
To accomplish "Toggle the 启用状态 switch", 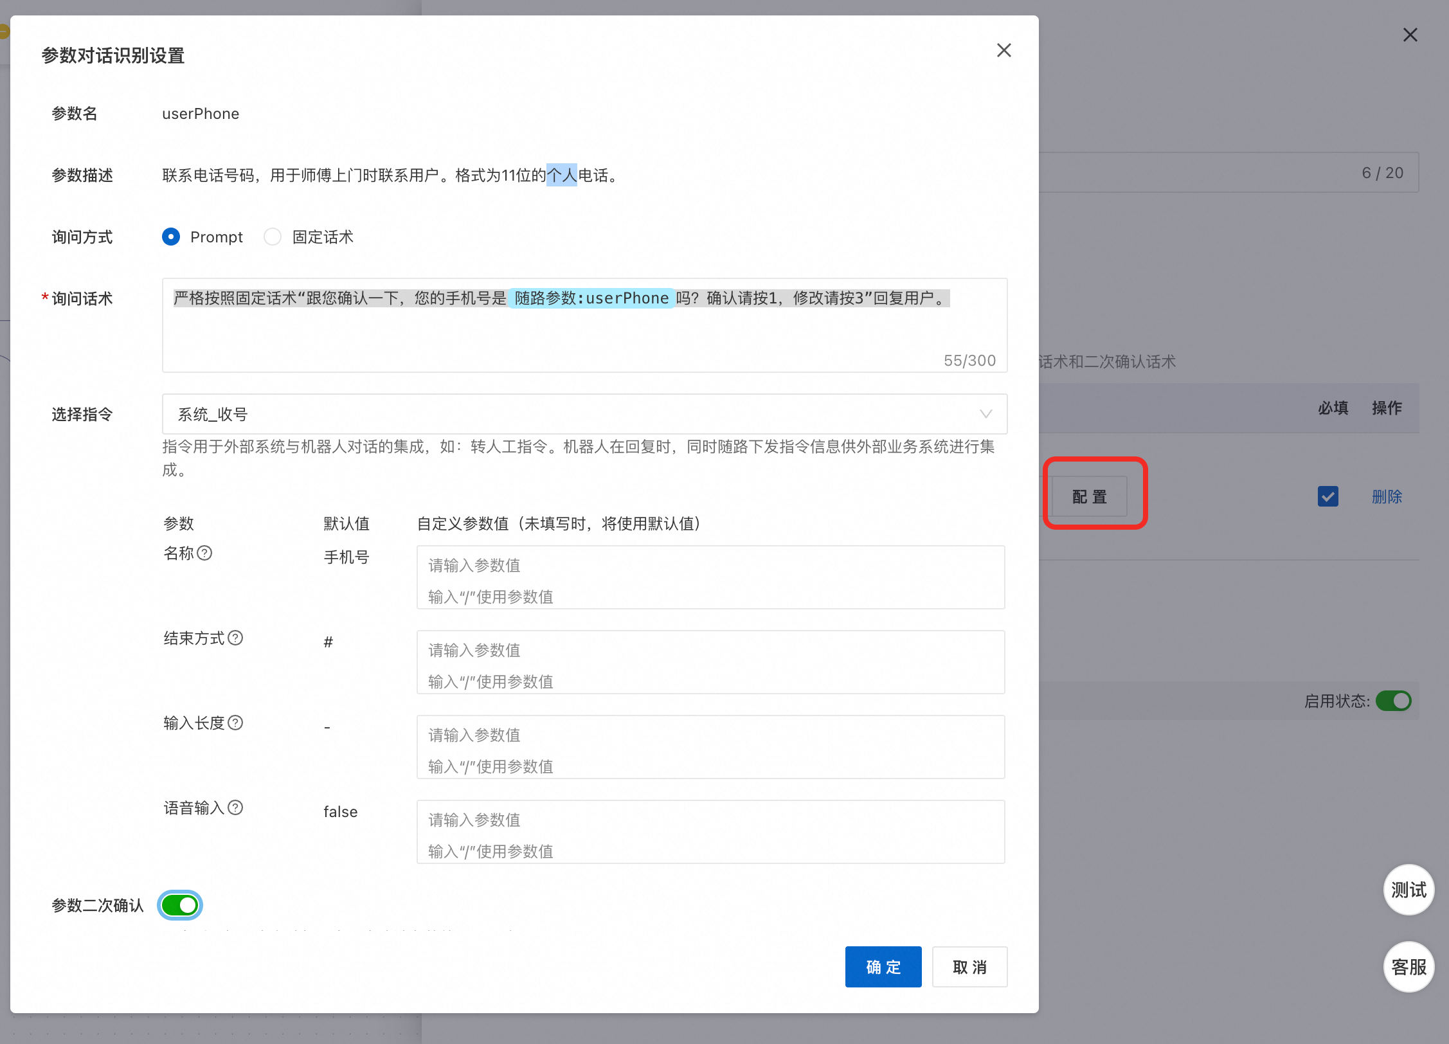I will (x=1392, y=701).
